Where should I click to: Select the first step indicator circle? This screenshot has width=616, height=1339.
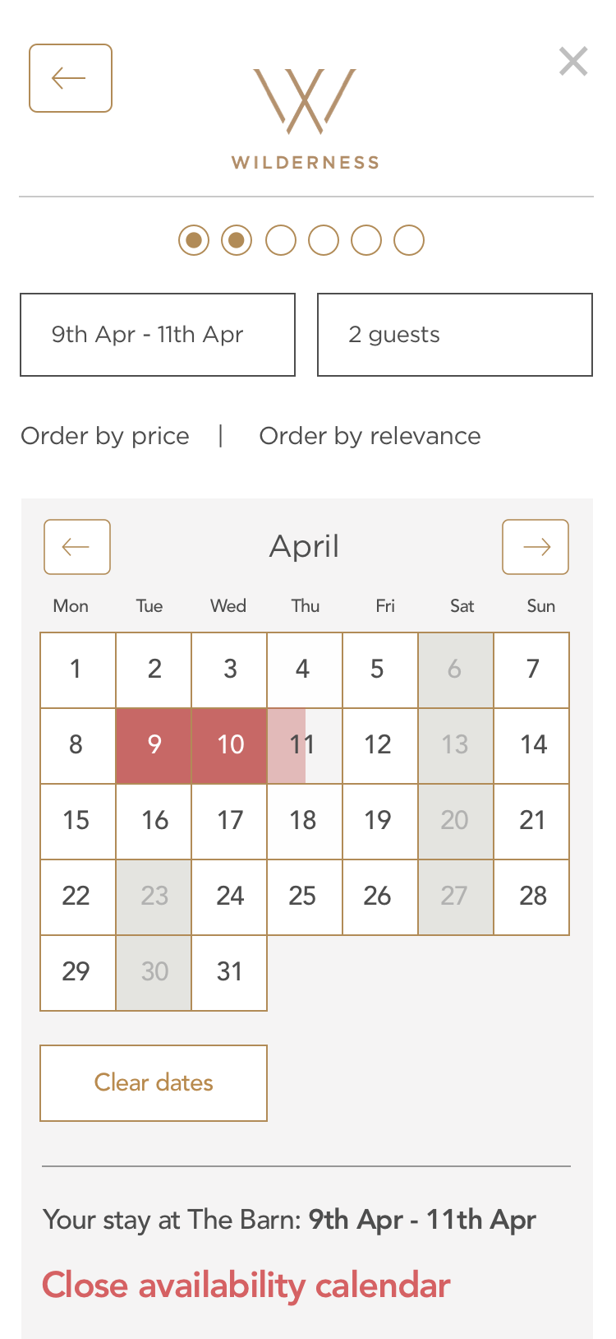(x=194, y=240)
